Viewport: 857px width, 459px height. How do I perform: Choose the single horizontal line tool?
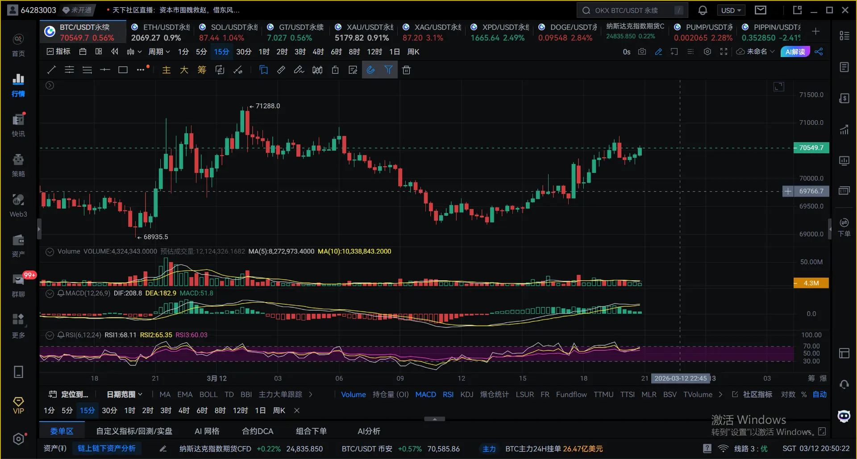coord(105,70)
